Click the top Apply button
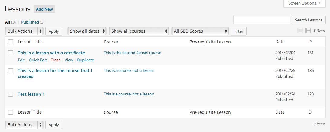The height and width of the screenshot is (132, 330). (54, 31)
